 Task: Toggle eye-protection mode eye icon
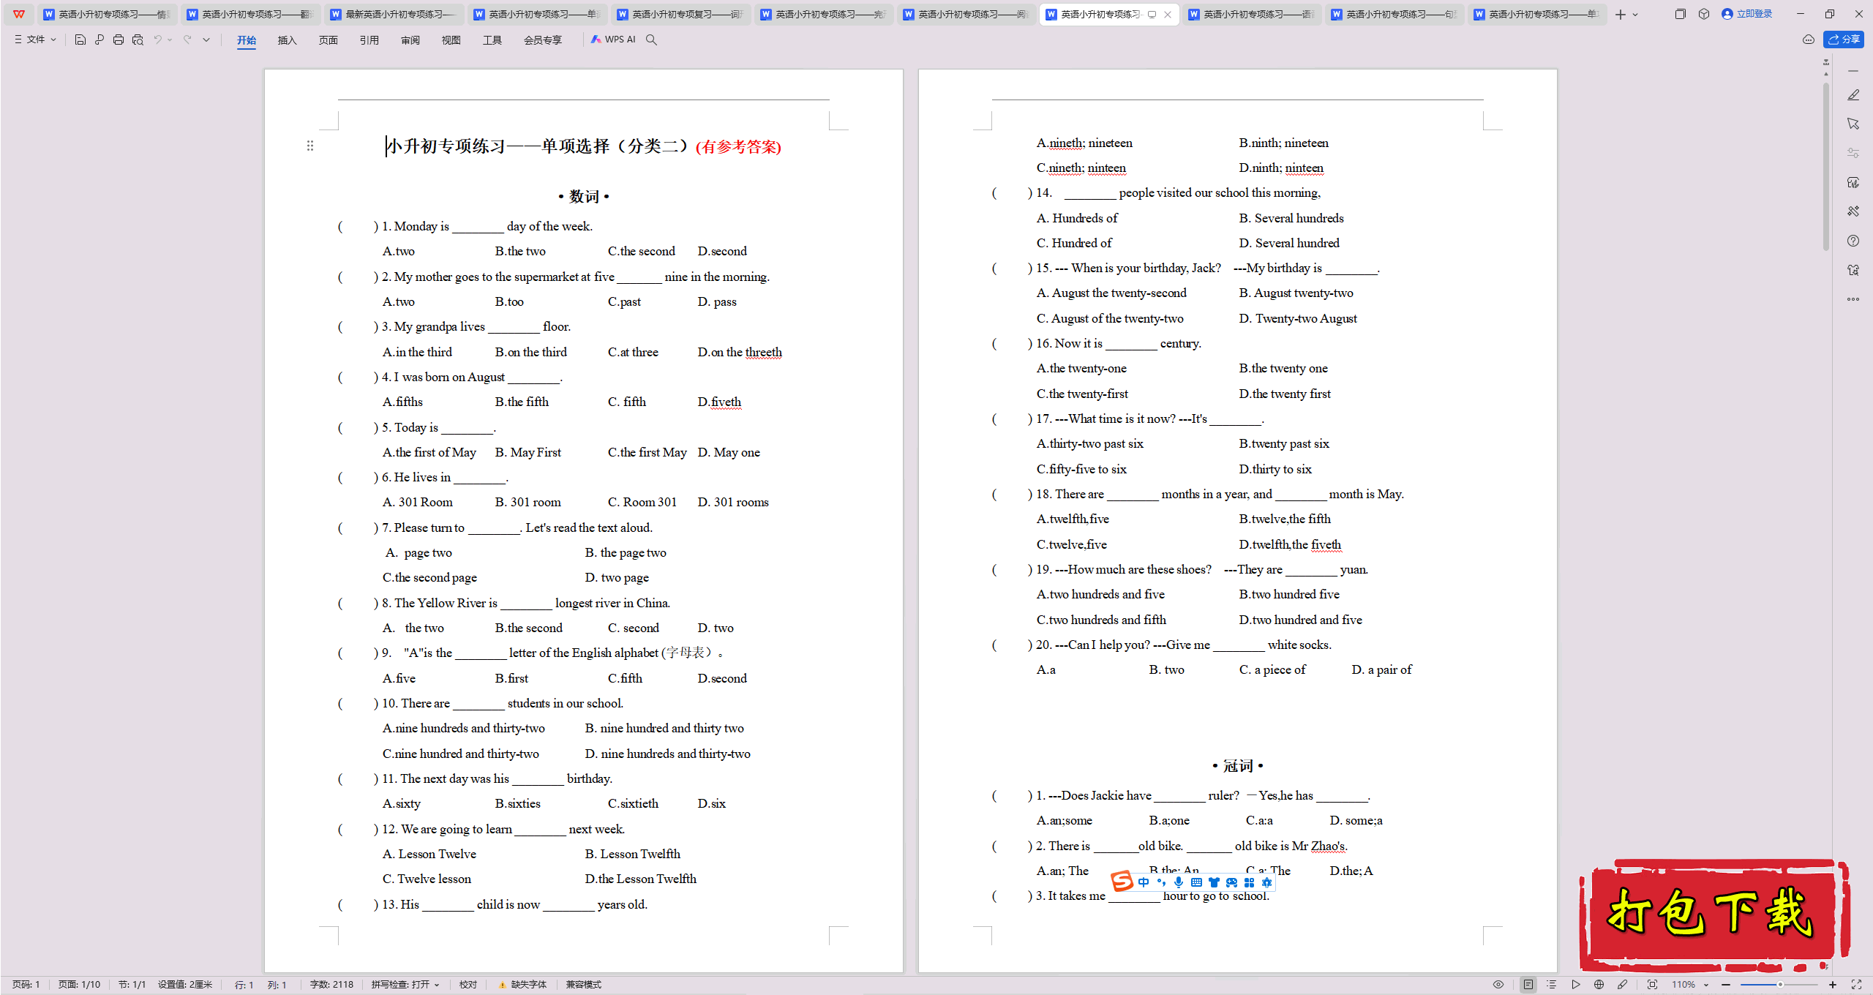point(1498,985)
